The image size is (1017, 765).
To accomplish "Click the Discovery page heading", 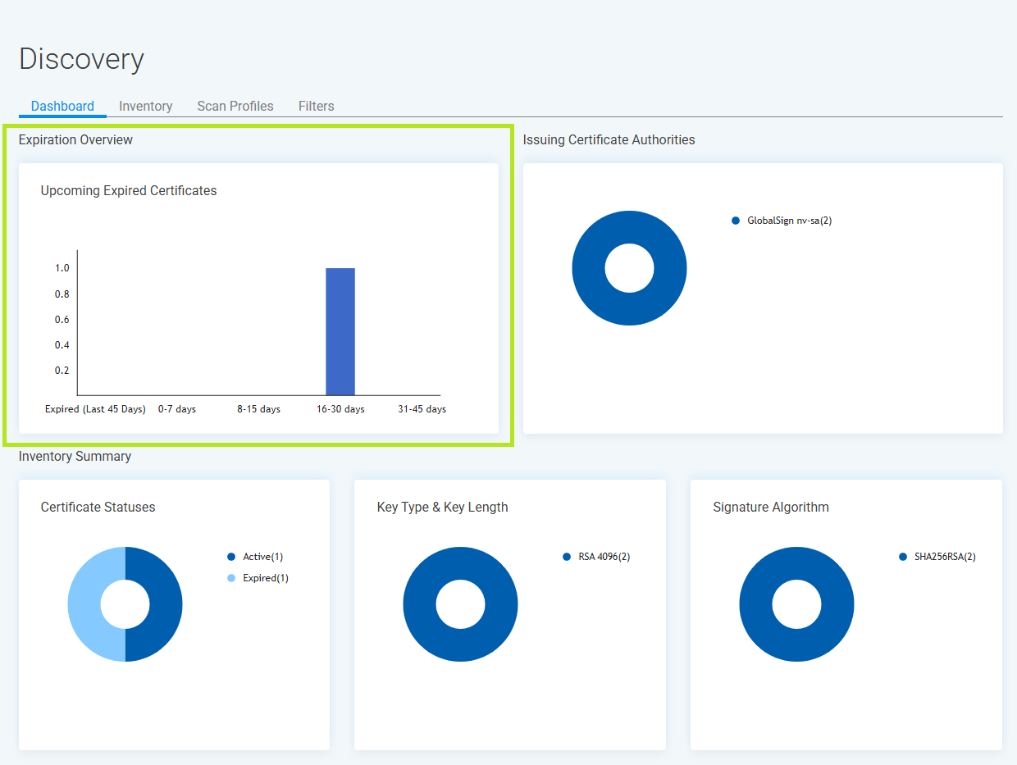I will [81, 58].
